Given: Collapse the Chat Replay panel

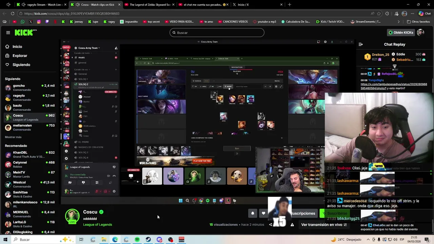Looking at the screenshot, I should coord(360,44).
